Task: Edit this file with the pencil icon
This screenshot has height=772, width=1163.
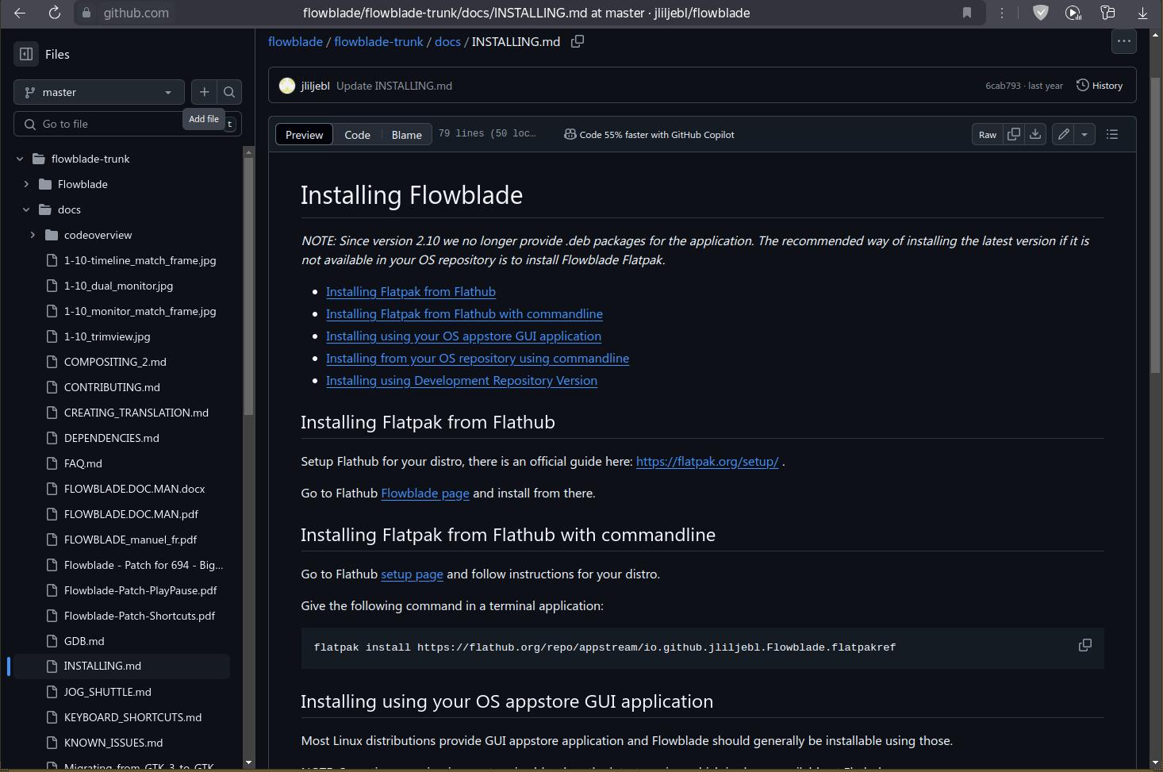Action: (1063, 134)
